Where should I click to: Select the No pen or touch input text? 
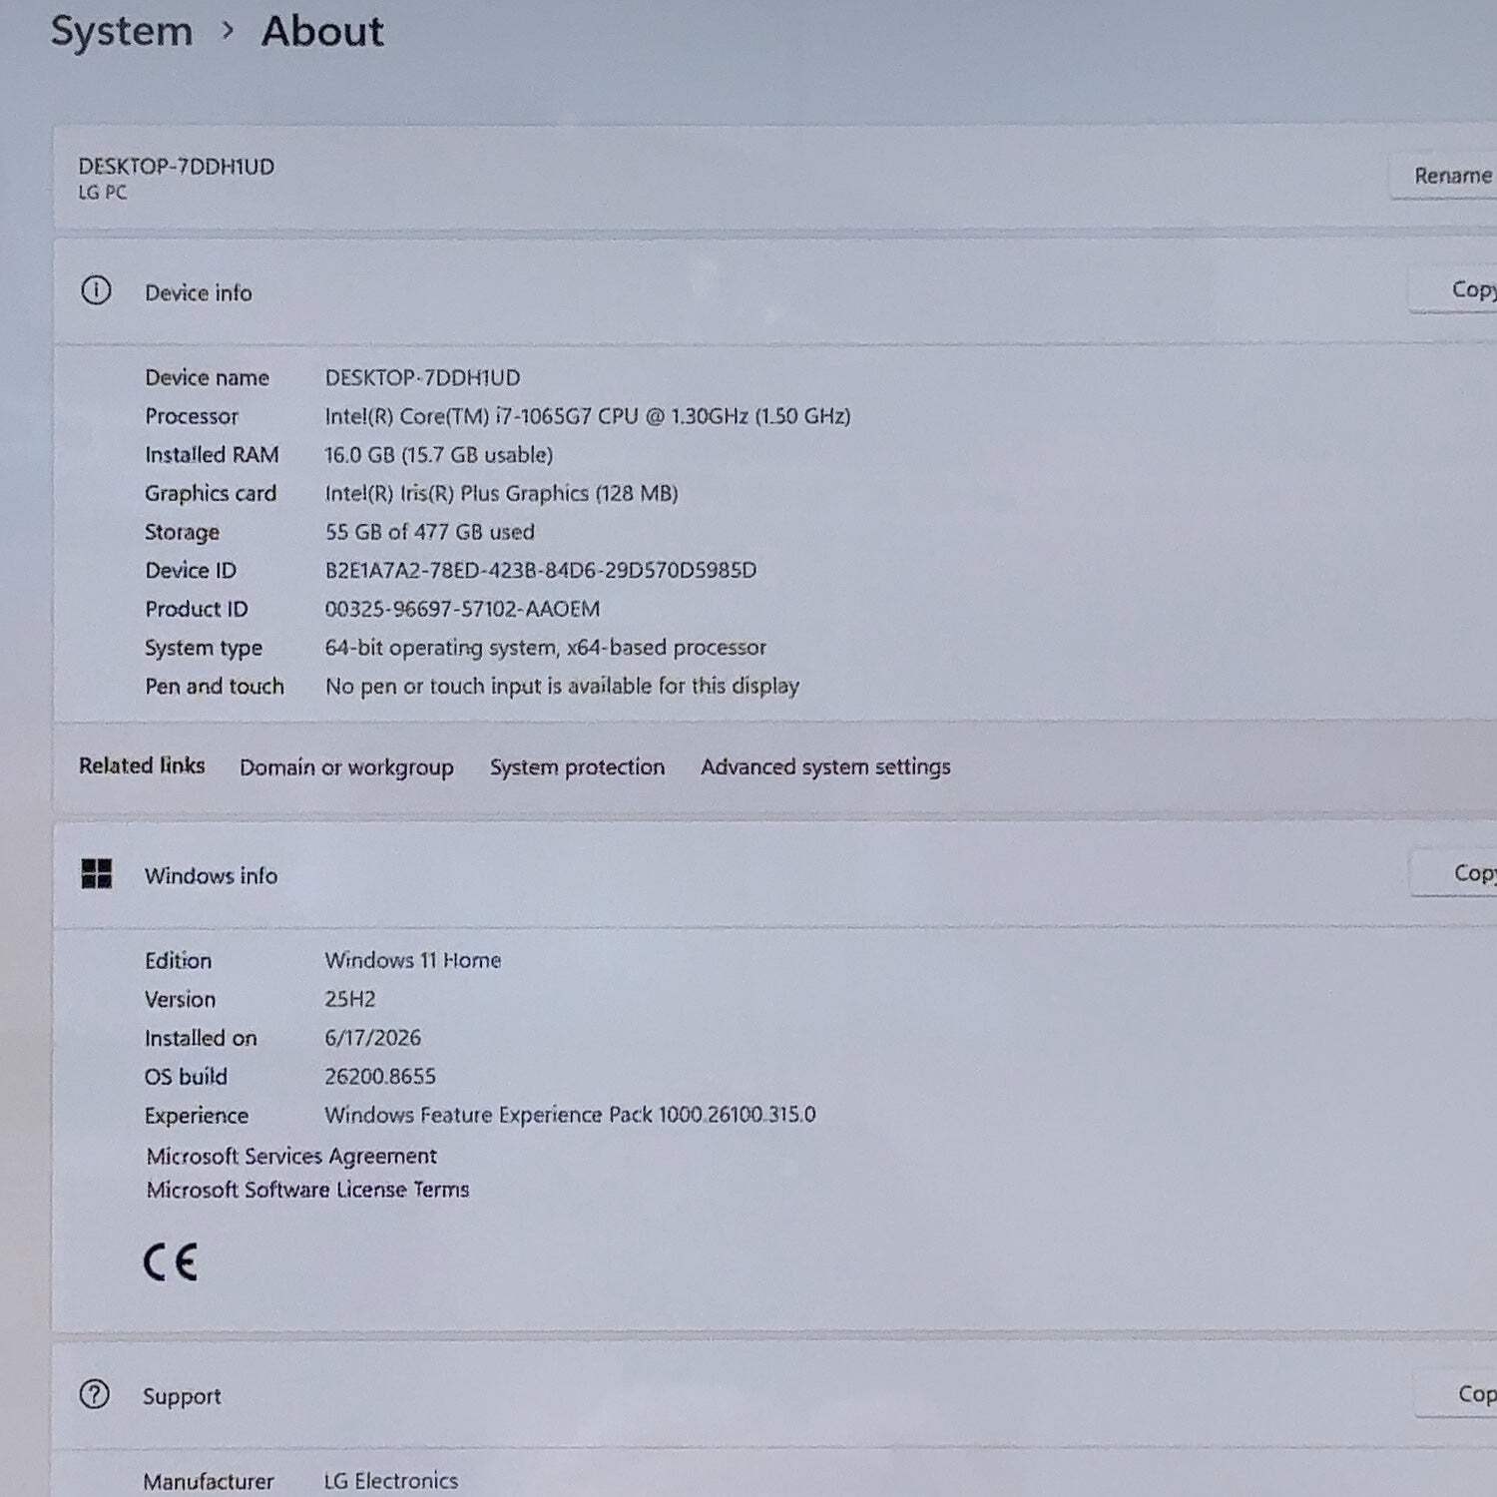point(562,686)
